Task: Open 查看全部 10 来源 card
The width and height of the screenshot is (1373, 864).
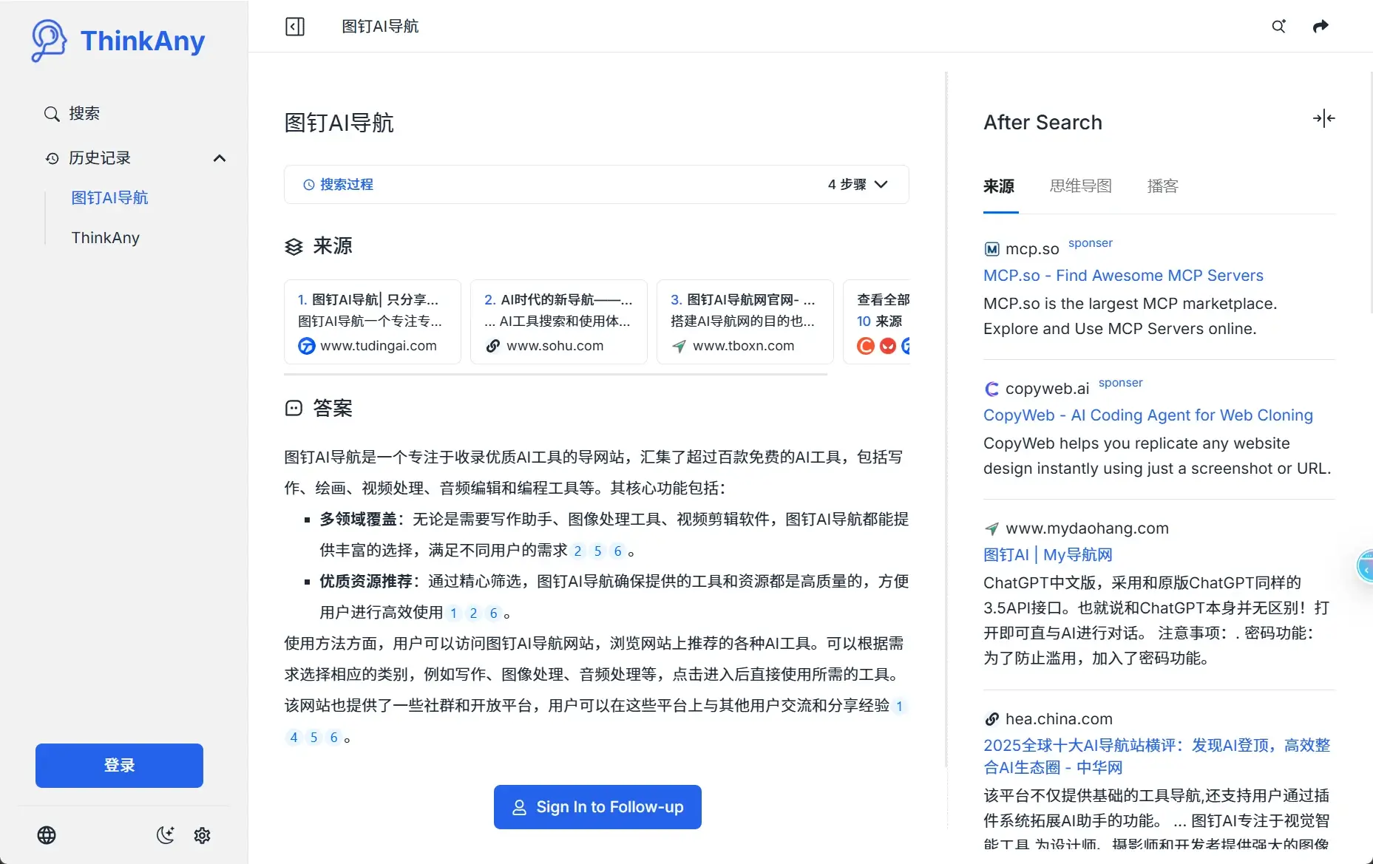Action: [x=880, y=322]
